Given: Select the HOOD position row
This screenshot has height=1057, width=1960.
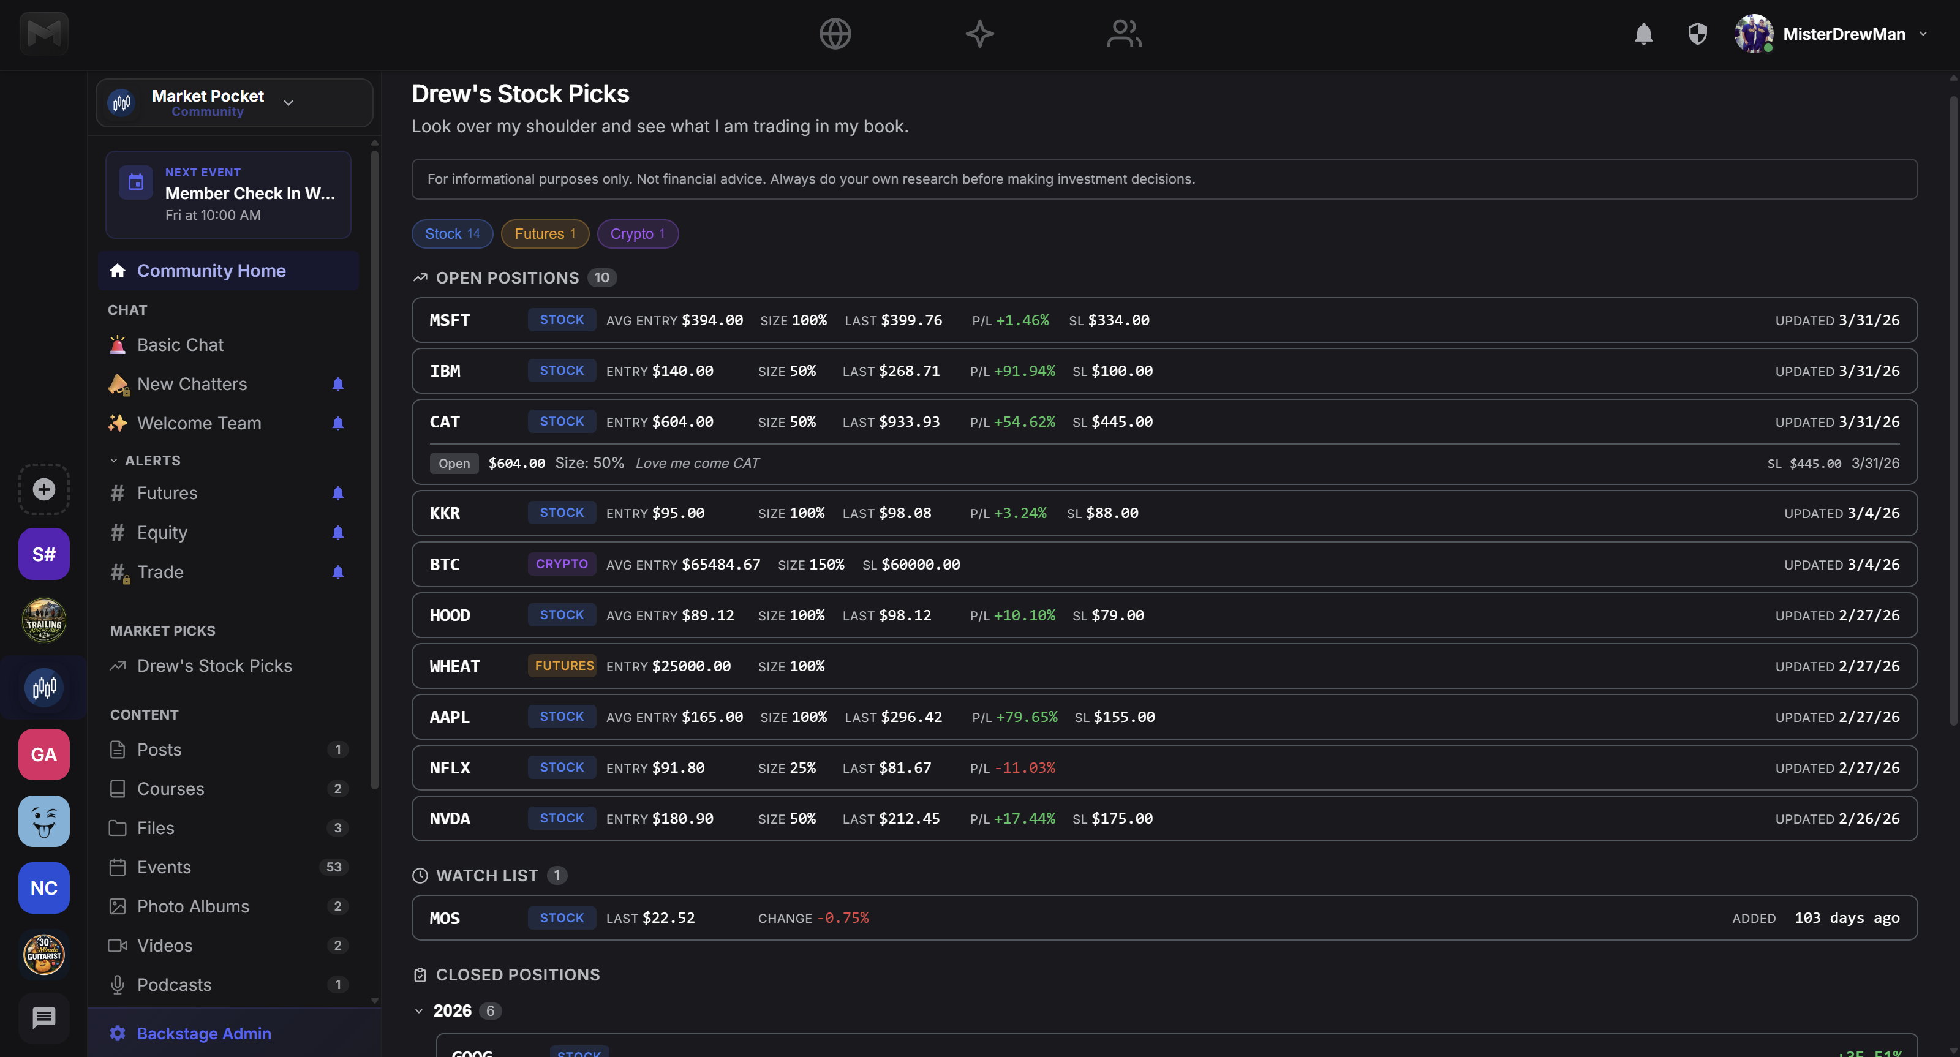Looking at the screenshot, I should click(1164, 615).
